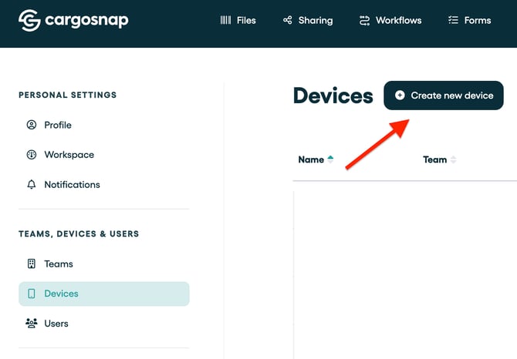The image size is (517, 359).
Task: Click the Workflows arrows icon
Action: pyautogui.click(x=364, y=20)
